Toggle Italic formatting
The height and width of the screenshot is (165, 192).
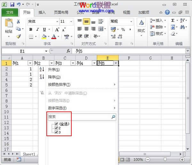(x=37, y=29)
